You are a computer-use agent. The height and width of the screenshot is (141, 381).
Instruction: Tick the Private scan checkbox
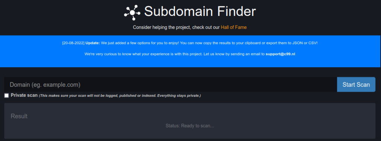click(7, 95)
